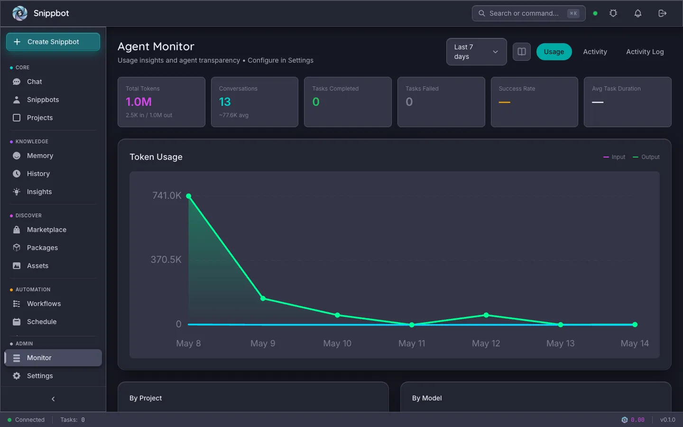This screenshot has width=683, height=427.
Task: Click the Search or command field
Action: click(x=529, y=13)
